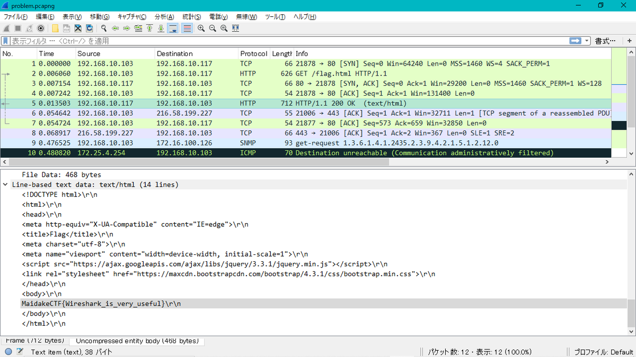This screenshot has width=636, height=357.
Task: Click the go to specified packet icon
Action: (x=138, y=28)
